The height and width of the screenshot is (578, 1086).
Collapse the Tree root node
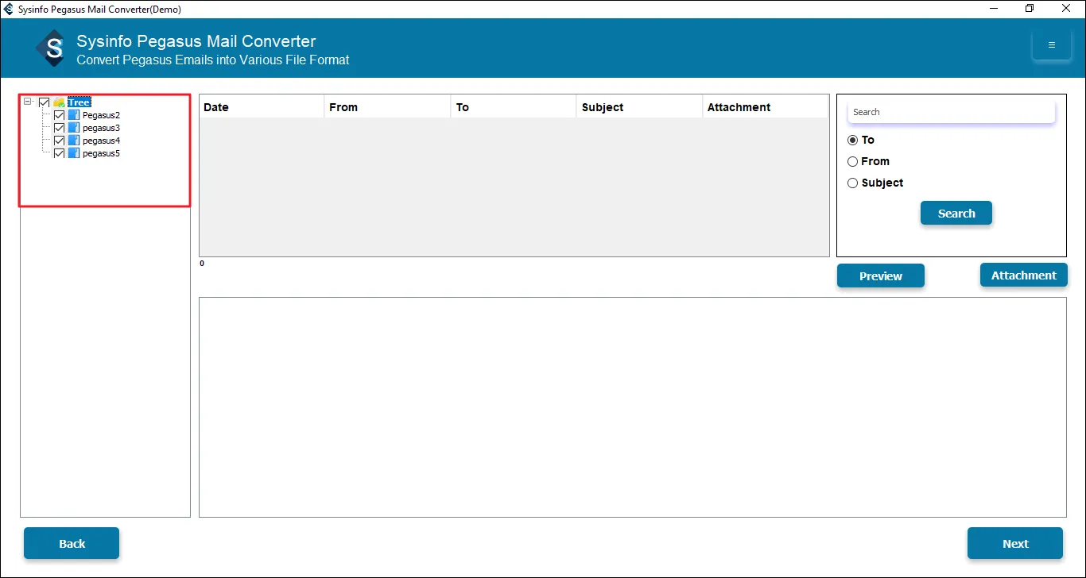29,102
